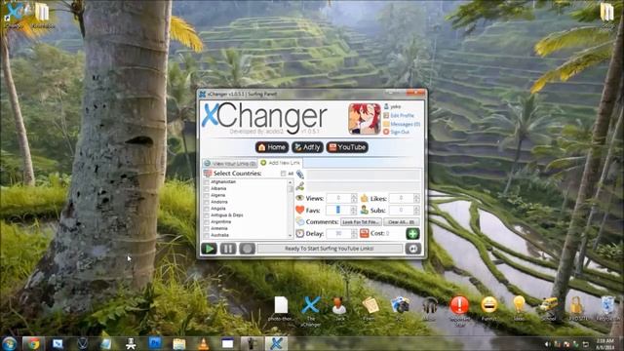
Task: Click the eye icon next to Views
Action: (x=299, y=198)
